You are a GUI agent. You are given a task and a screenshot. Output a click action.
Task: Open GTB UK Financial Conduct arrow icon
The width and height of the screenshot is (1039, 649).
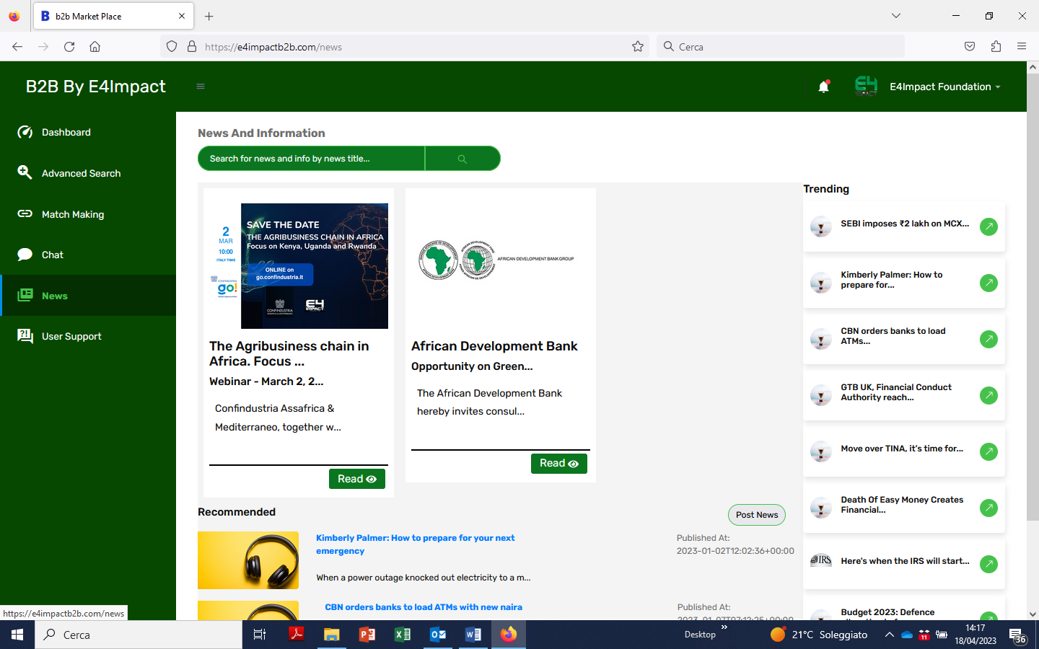[988, 395]
